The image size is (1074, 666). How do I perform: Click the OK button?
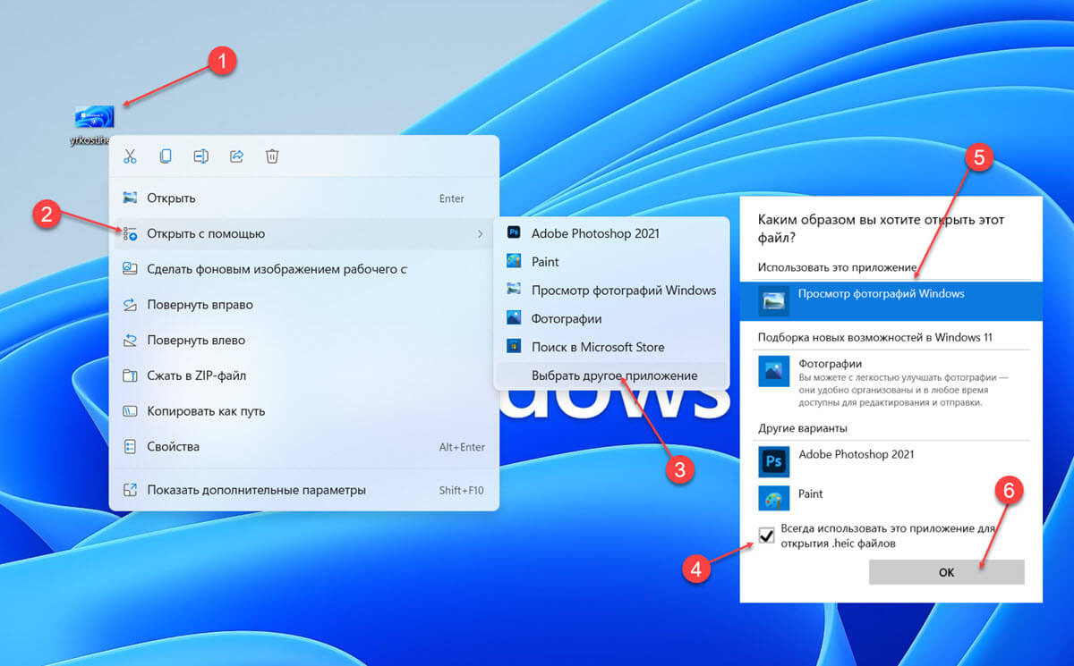[x=946, y=572]
